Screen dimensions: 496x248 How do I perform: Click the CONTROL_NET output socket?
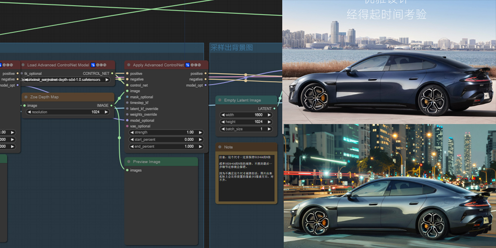pyautogui.click(x=112, y=73)
